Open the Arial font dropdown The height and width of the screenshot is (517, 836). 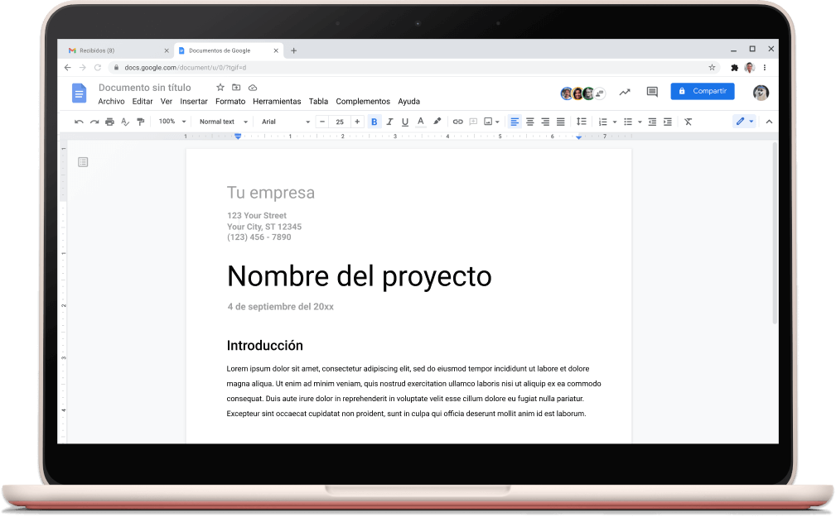point(285,122)
